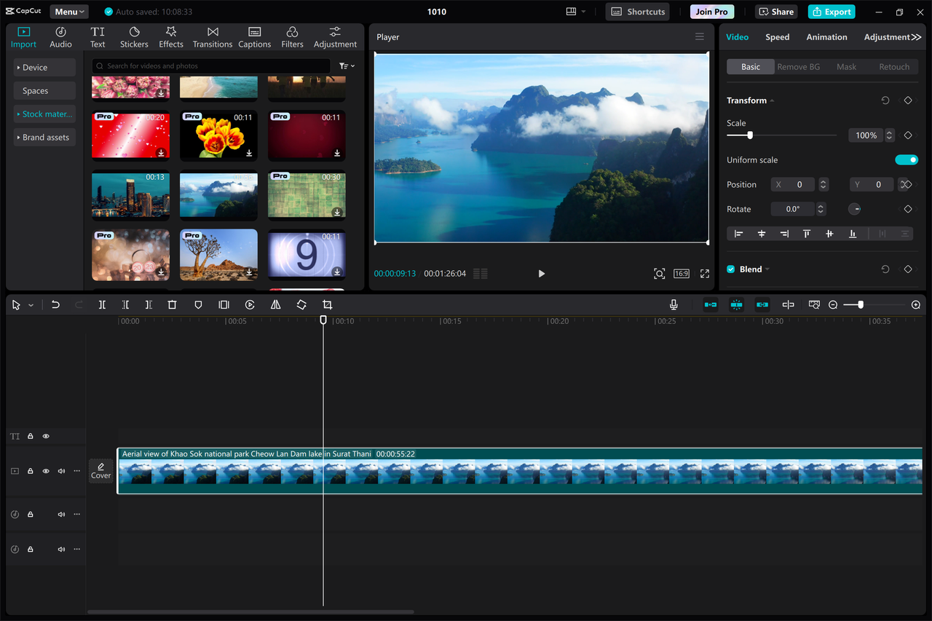The height and width of the screenshot is (621, 932).
Task: Select the Mirror flip icon
Action: pos(275,304)
